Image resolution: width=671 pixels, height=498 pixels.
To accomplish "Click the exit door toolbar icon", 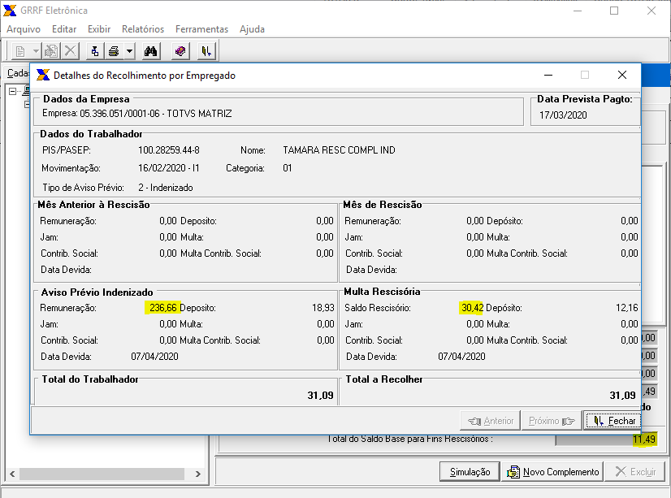I will (206, 51).
